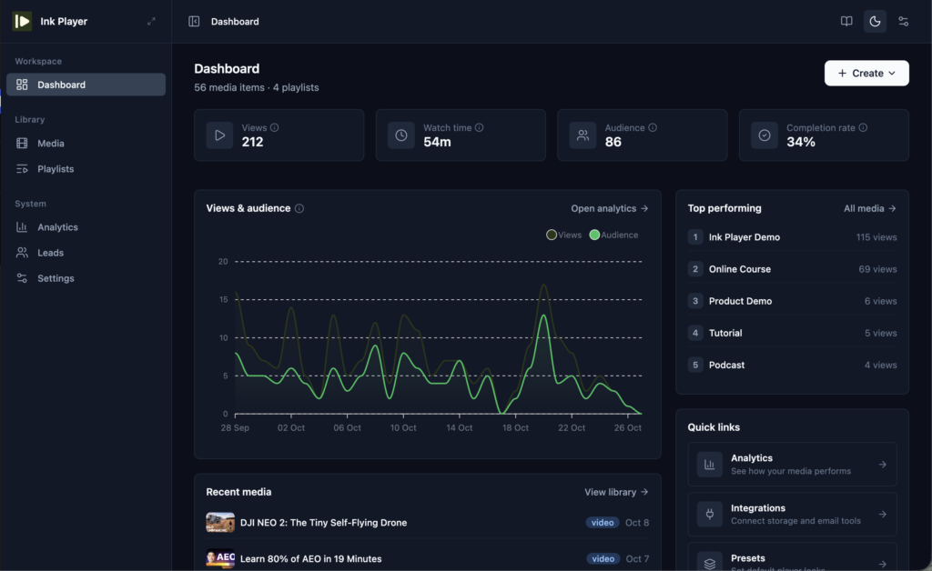
Task: Click the Dashboard breadcrumb in top bar
Action: point(235,22)
